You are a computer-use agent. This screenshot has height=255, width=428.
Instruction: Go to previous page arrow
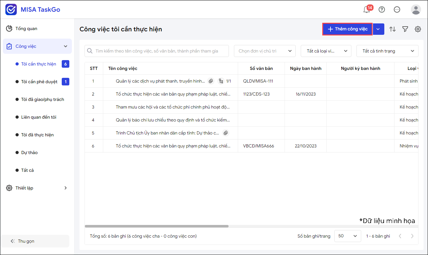point(400,236)
